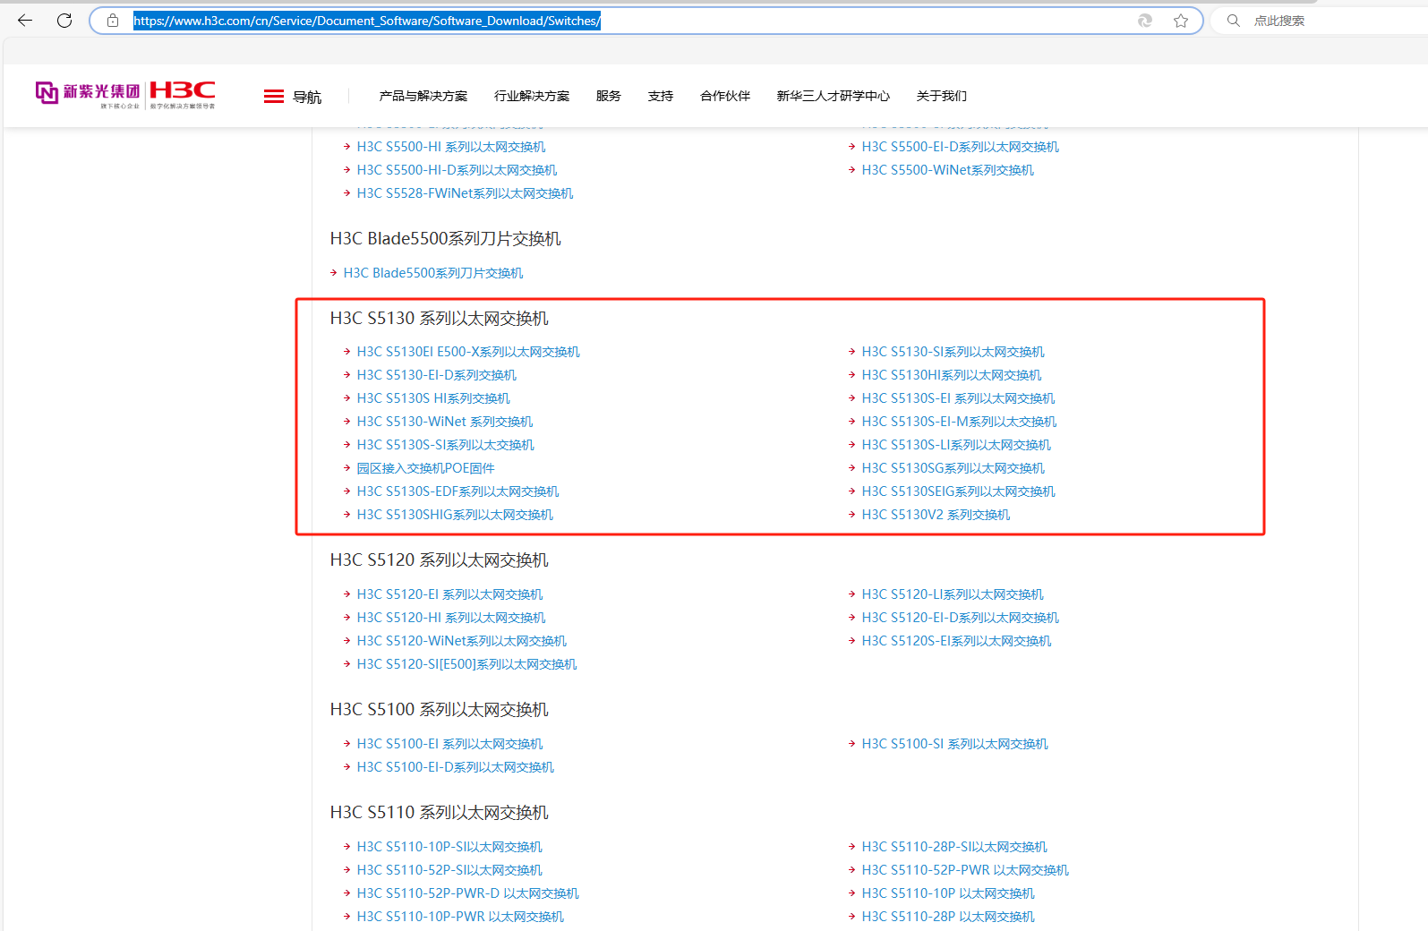
Task: Open H3C S5130-EI-D系列交换机 link
Action: pyautogui.click(x=437, y=375)
